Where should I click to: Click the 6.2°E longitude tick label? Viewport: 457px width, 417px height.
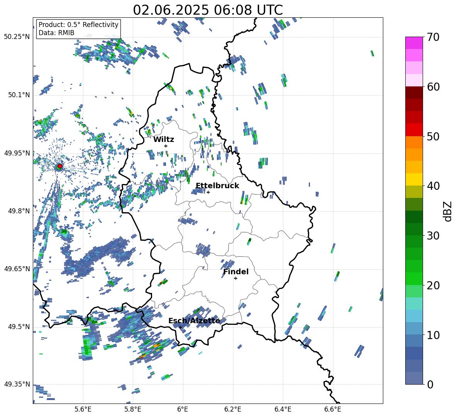(x=233, y=409)
